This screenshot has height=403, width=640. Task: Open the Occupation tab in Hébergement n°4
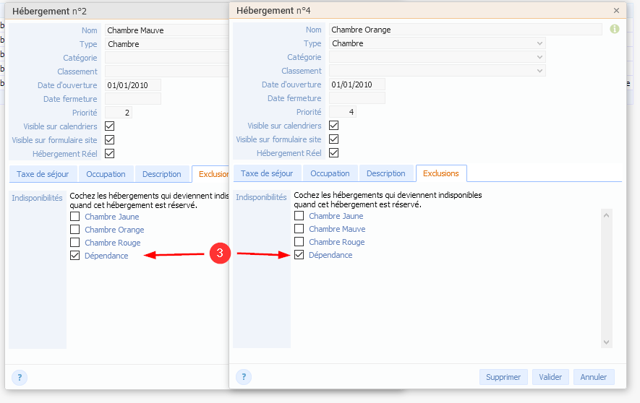(x=330, y=173)
